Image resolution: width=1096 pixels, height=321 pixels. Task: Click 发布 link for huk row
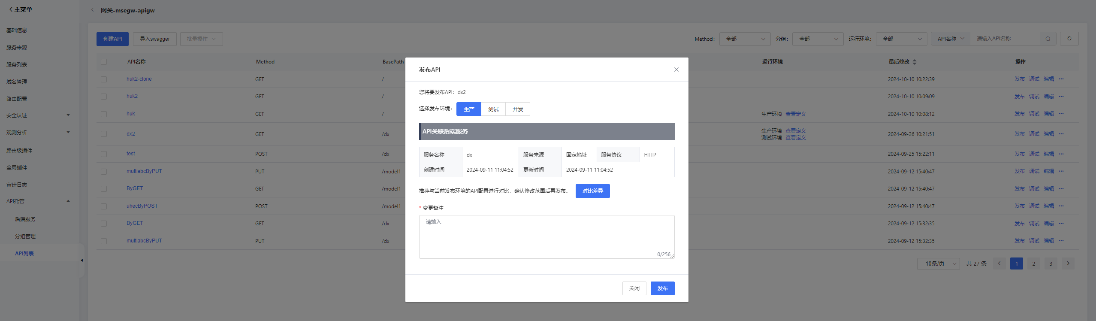tap(1020, 114)
